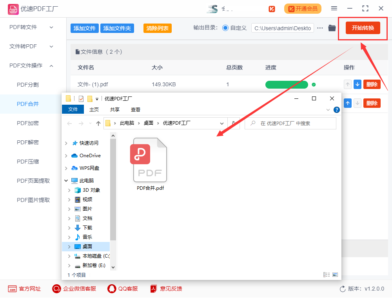Viewport: 392px width, 298px height.
Task: Click the version refresh icon
Action: [343, 289]
